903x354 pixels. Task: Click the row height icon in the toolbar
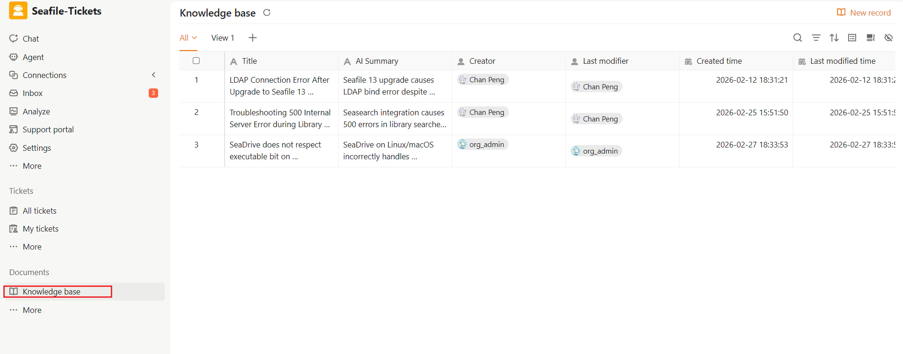coord(852,38)
